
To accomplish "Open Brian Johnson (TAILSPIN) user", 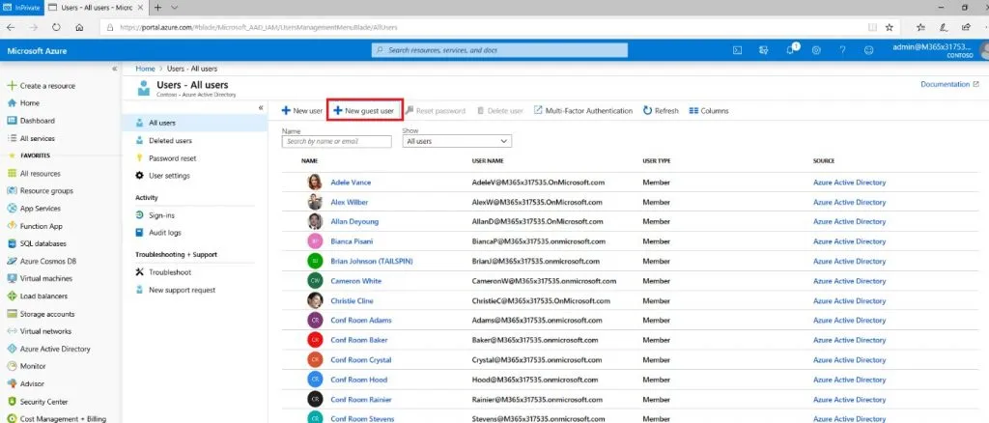I will pyautogui.click(x=372, y=261).
